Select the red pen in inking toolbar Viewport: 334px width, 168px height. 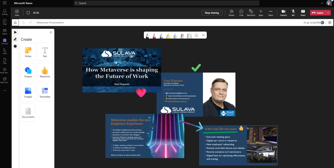click(154, 35)
